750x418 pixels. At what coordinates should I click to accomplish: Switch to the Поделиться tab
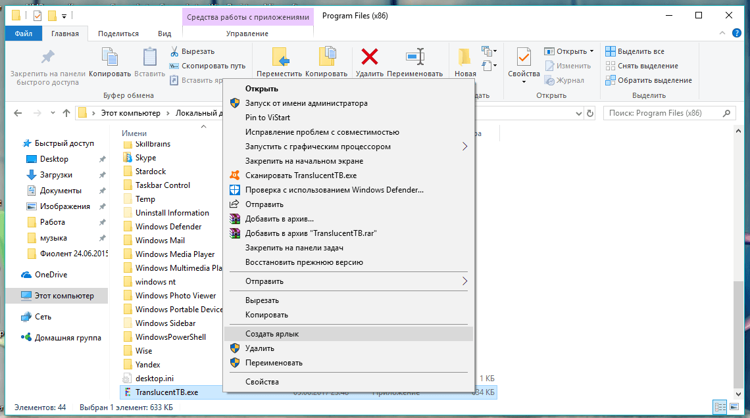(118, 34)
